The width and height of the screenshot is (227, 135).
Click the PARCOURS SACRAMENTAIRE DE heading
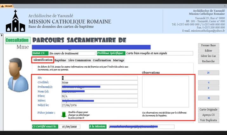(79, 40)
